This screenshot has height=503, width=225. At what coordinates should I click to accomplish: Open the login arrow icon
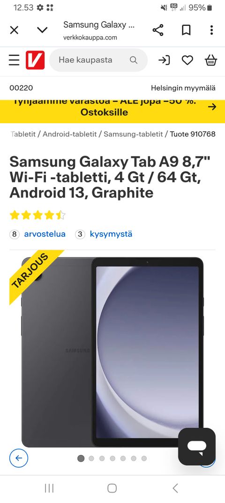coord(164,60)
